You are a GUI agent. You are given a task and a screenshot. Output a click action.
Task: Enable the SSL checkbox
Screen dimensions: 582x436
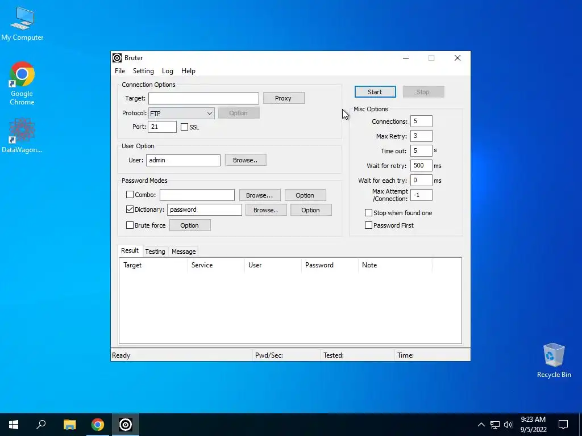(185, 127)
